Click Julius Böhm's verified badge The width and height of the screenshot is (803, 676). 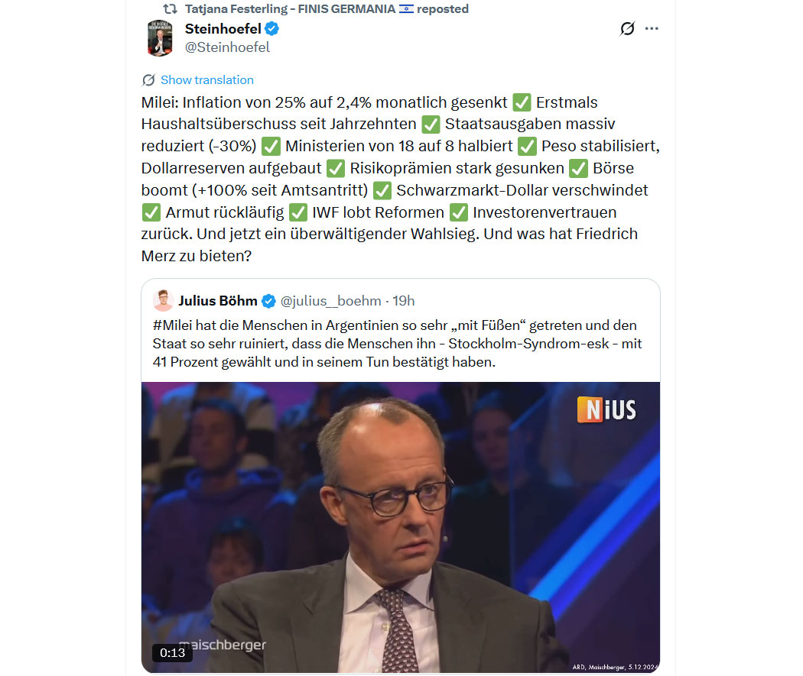click(x=268, y=301)
